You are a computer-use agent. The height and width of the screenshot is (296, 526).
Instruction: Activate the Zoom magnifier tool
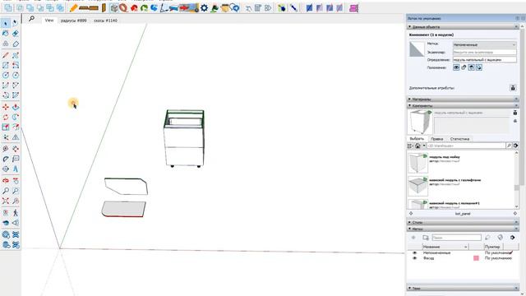pyautogui.click(x=6, y=191)
